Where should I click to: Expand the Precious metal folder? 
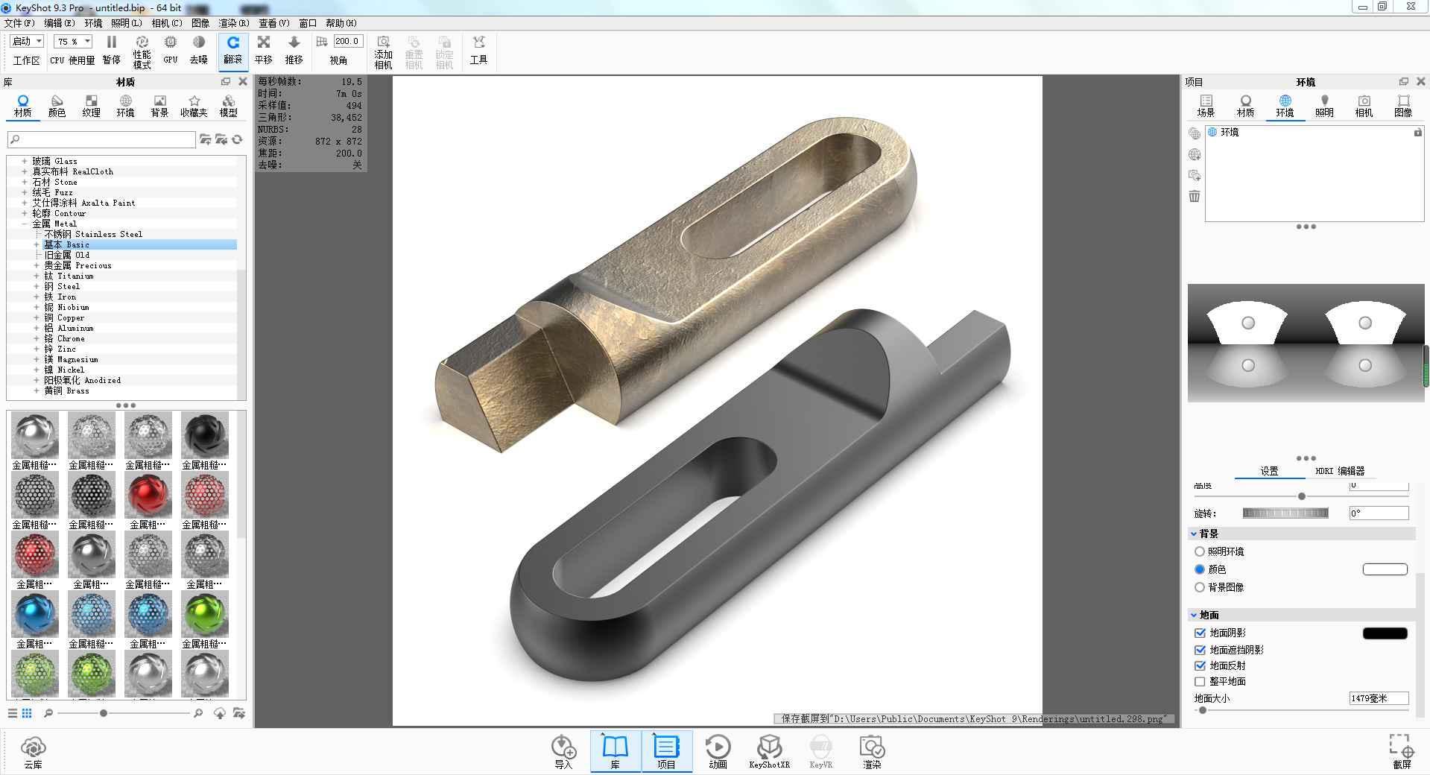click(37, 265)
